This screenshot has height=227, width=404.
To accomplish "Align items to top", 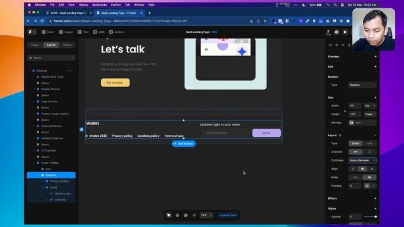I will click(x=353, y=169).
